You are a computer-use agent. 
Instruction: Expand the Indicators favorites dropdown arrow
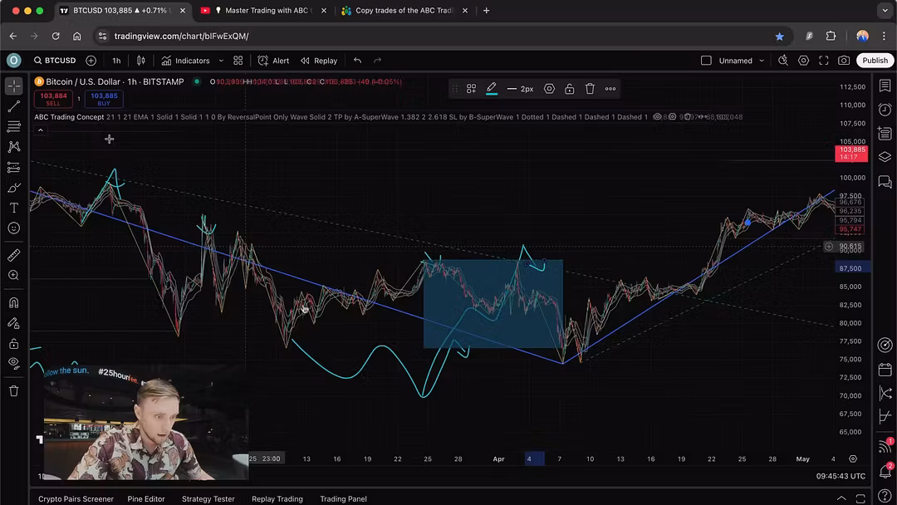click(220, 61)
